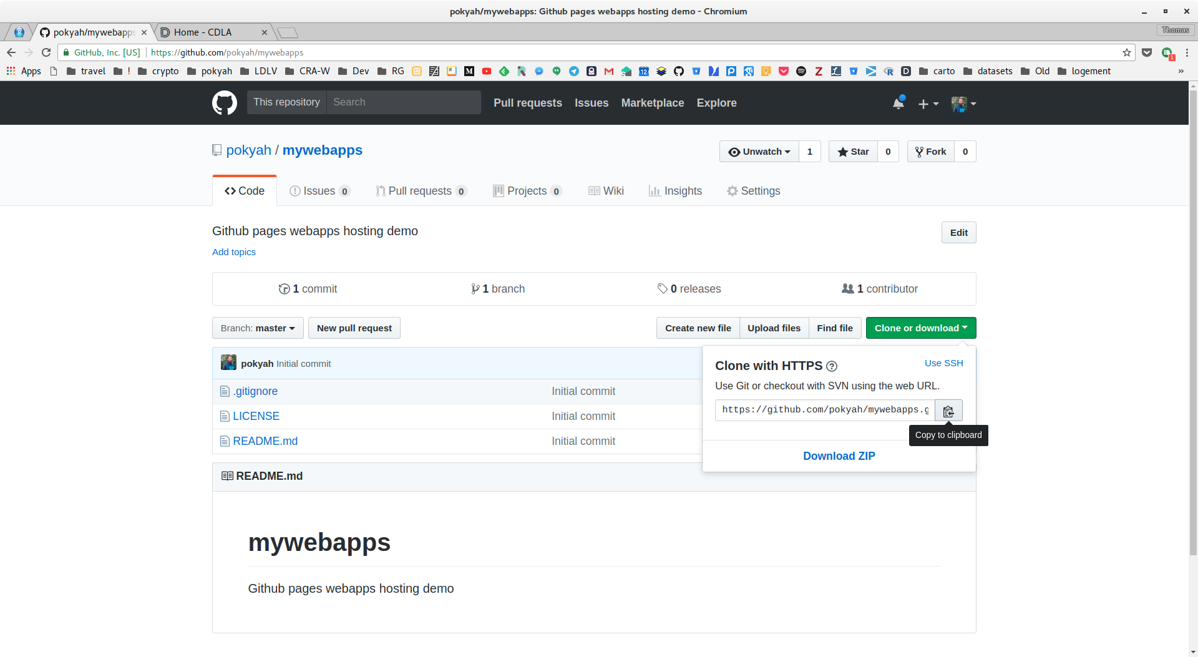1198x657 pixels.
Task: Go back with the browser back arrow
Action: (x=11, y=52)
